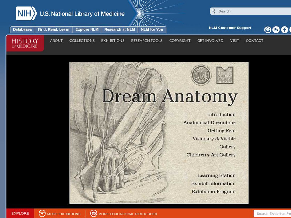The image size is (291, 218).
Task: Open the Facebook icon
Action: pos(284,30)
